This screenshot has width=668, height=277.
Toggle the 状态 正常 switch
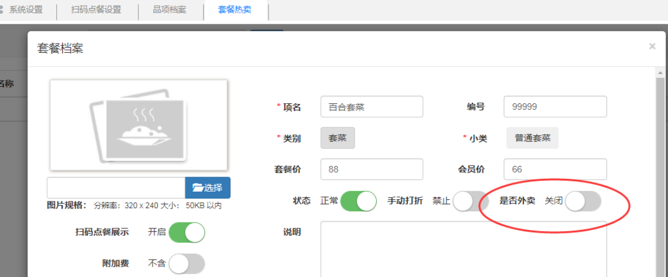click(358, 202)
